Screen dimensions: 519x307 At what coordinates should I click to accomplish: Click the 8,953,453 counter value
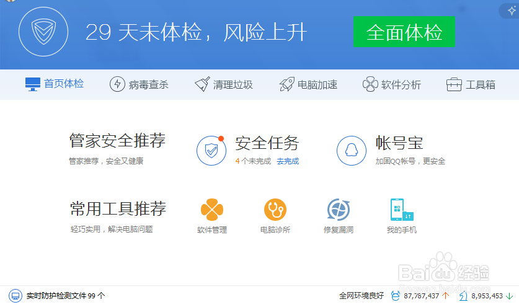[487, 296]
